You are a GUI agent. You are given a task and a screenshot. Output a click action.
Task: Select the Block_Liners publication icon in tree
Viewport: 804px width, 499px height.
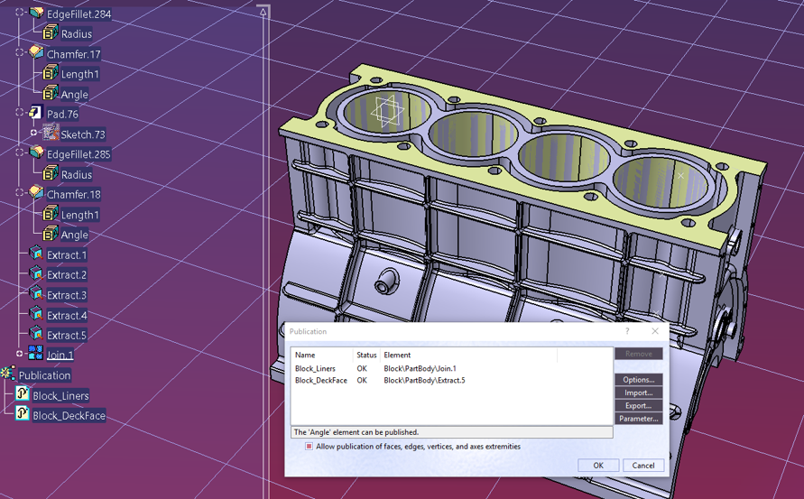(x=23, y=395)
